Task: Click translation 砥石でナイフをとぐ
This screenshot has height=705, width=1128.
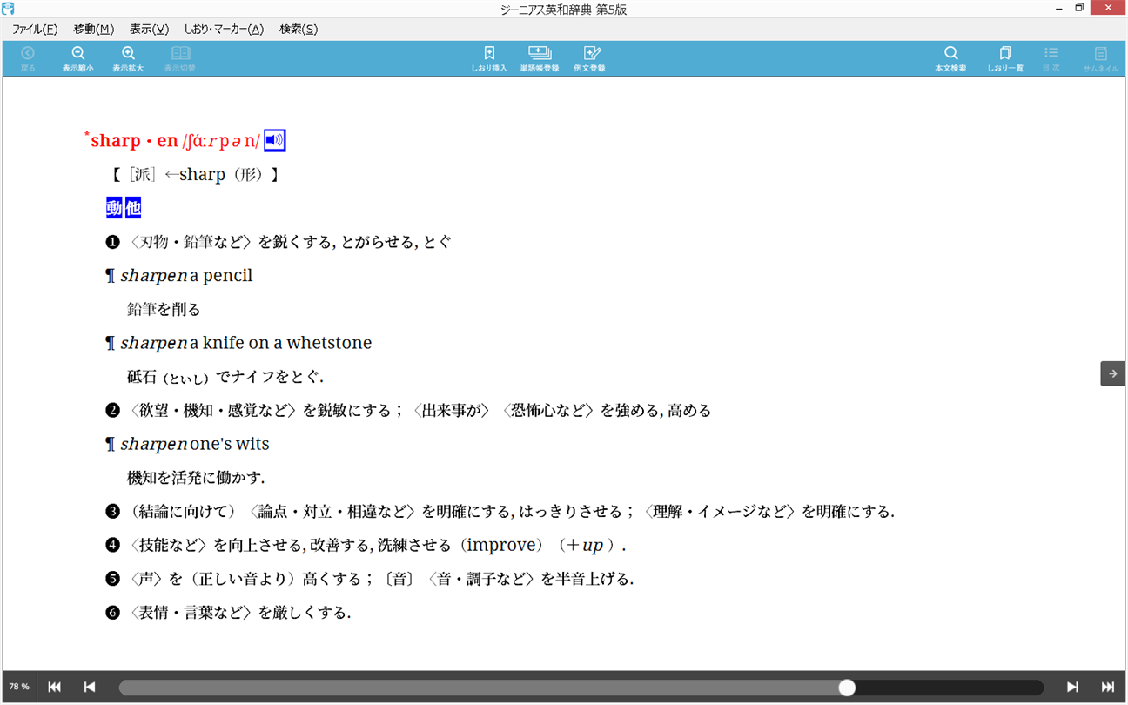Action: (x=225, y=377)
